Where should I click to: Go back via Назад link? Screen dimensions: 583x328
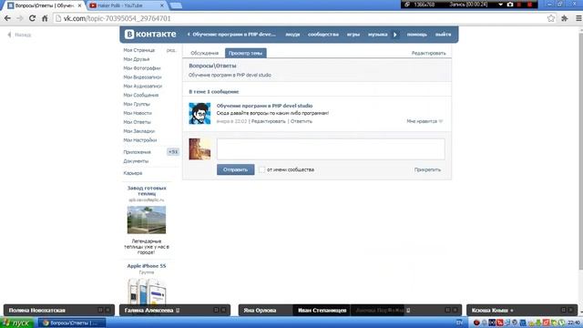(x=19, y=35)
